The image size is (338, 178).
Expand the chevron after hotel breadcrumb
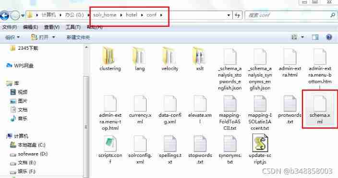pyautogui.click(x=142, y=15)
